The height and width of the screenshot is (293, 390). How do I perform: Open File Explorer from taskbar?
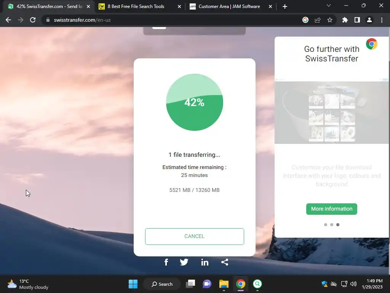coord(224,284)
